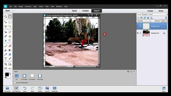171x96 pixels.
Task: Select the Blur water-drop tool
Action: [6, 40]
